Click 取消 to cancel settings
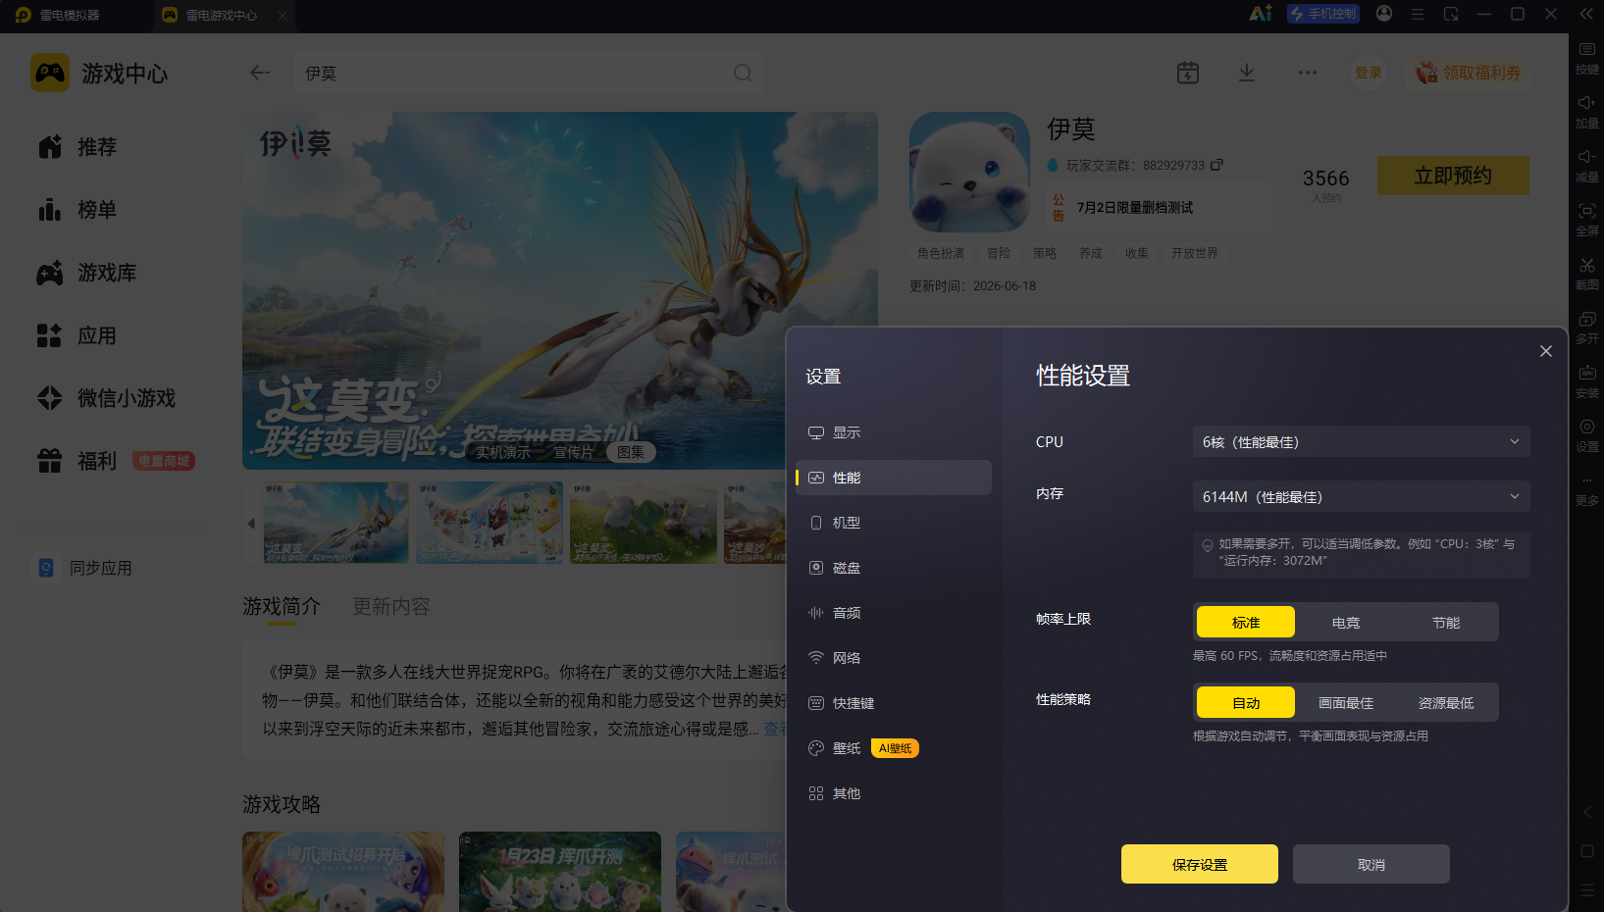The image size is (1604, 912). coord(1371,864)
